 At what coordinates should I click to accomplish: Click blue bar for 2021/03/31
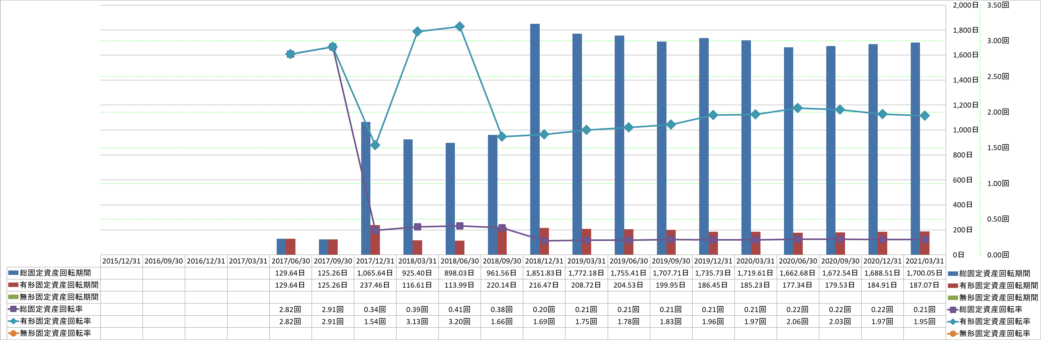(915, 149)
